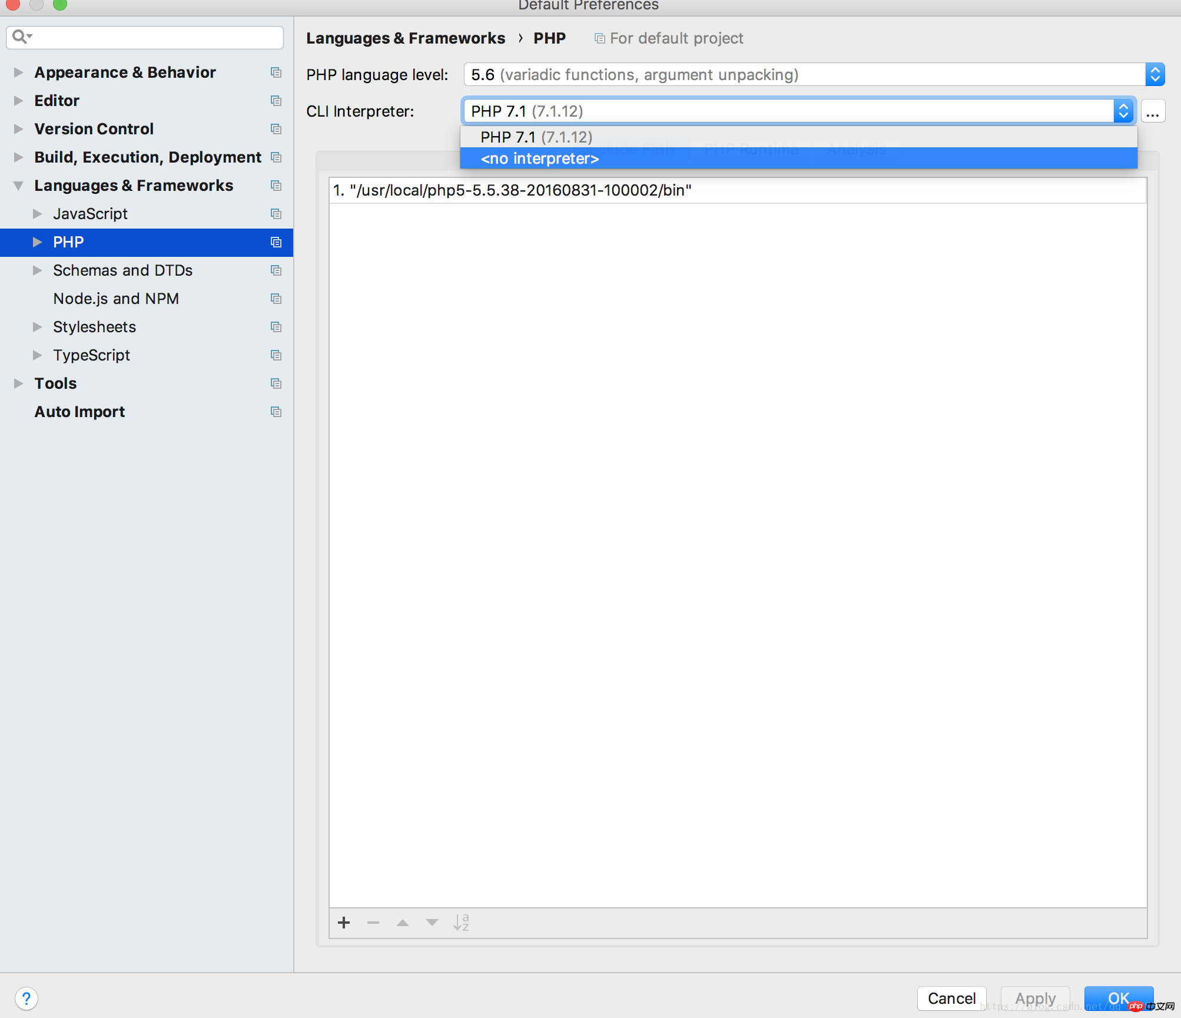Image resolution: width=1181 pixels, height=1018 pixels.
Task: Collapse the Languages & Frameworks section
Action: pyautogui.click(x=18, y=186)
